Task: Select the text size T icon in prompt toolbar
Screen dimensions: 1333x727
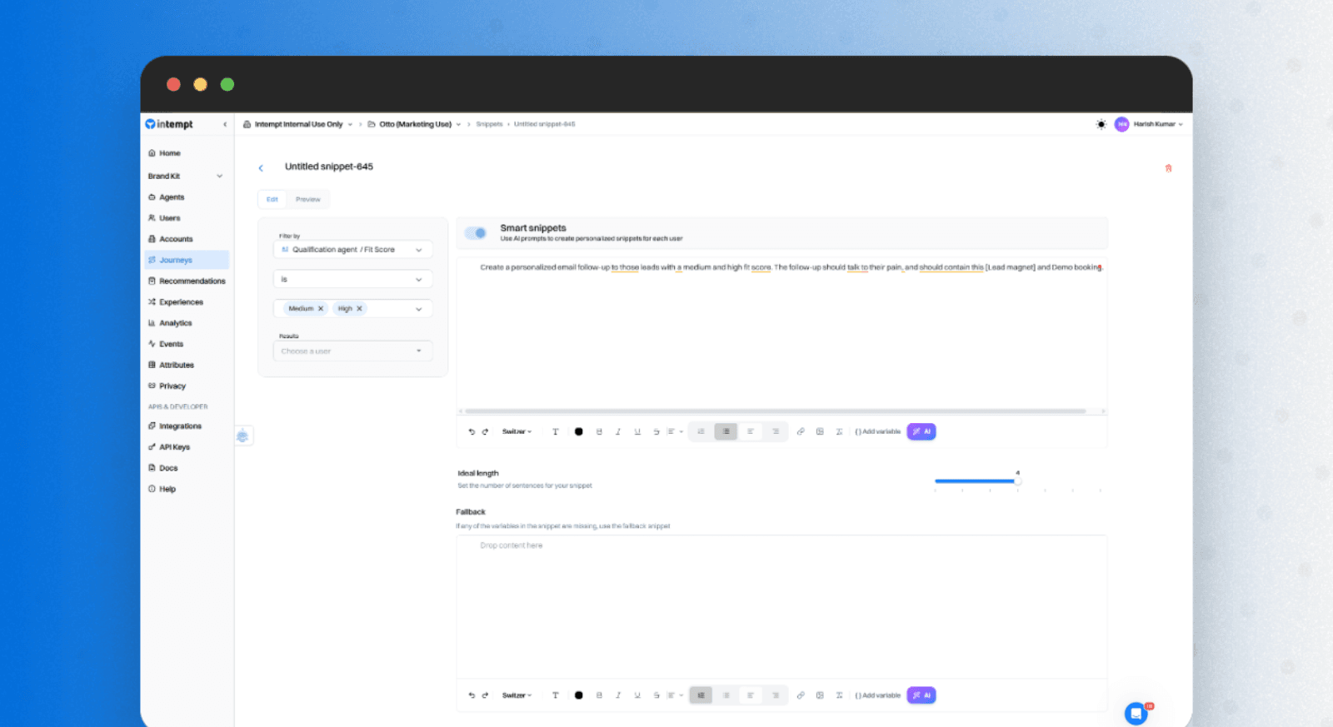Action: [x=555, y=431]
